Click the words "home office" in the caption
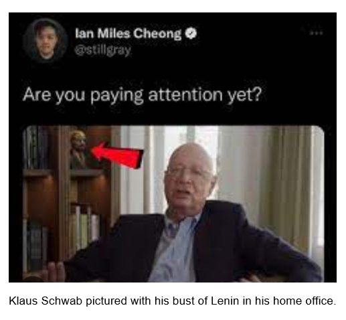 305,301
